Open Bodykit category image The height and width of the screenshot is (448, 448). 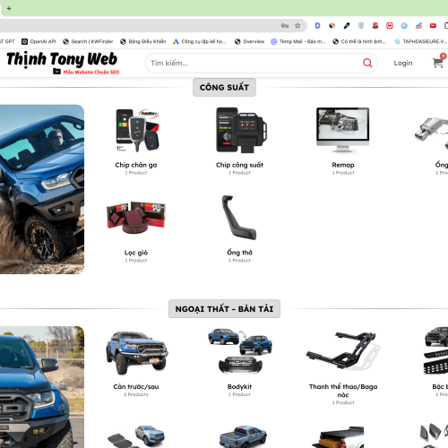point(240,351)
